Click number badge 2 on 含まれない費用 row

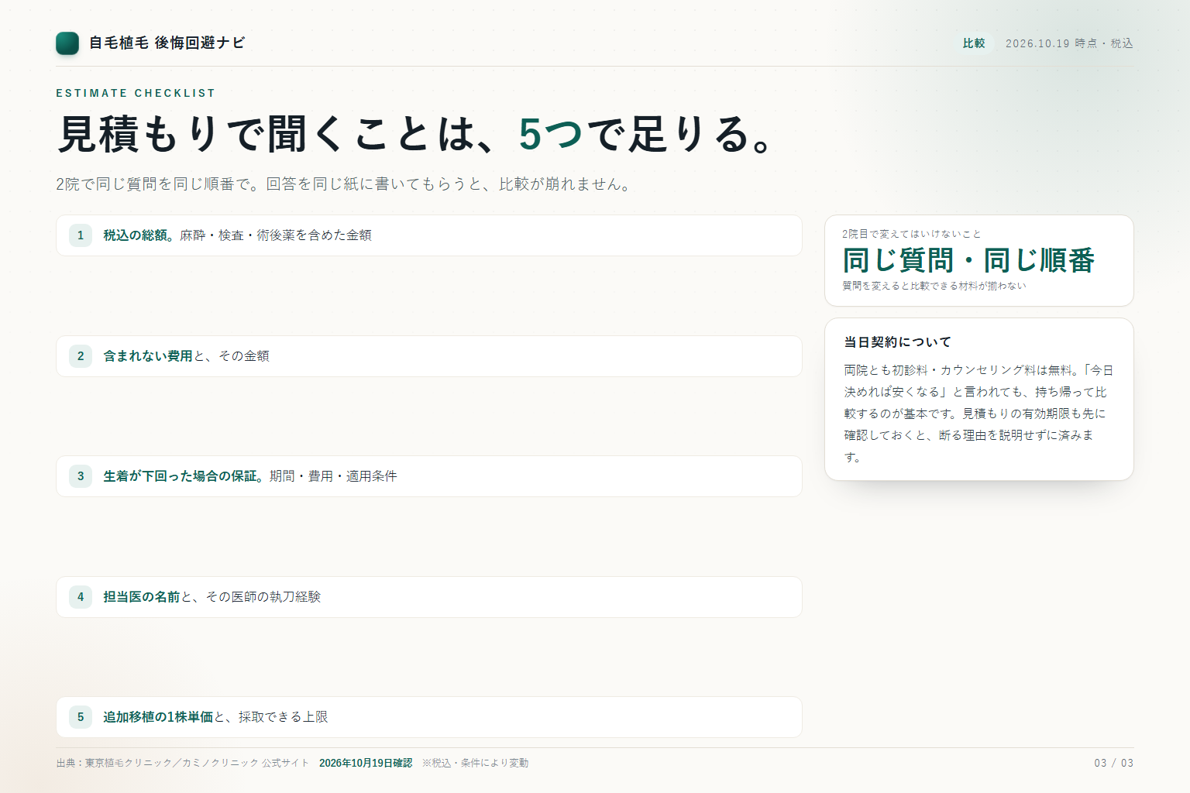pyautogui.click(x=81, y=356)
